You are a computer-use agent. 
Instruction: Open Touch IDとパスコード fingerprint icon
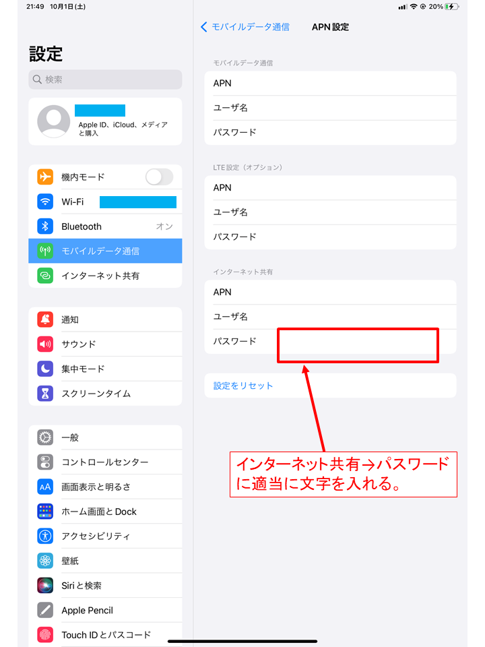(45, 635)
